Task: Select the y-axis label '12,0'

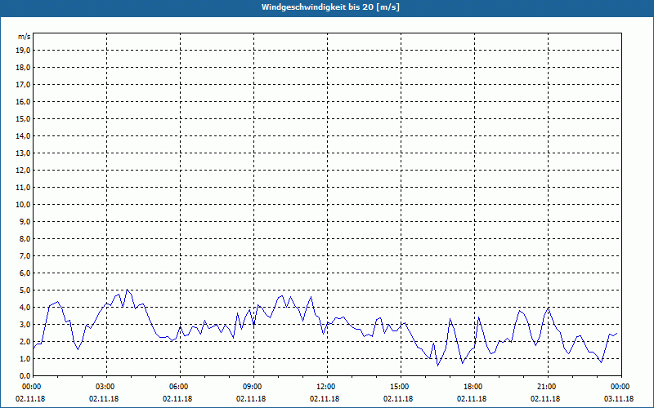Action: click(x=23, y=170)
